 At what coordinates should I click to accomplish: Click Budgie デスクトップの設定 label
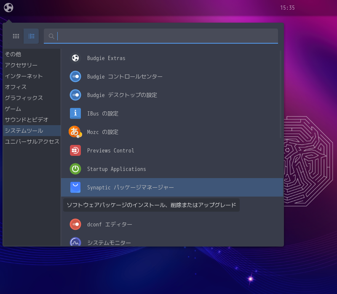coord(122,95)
